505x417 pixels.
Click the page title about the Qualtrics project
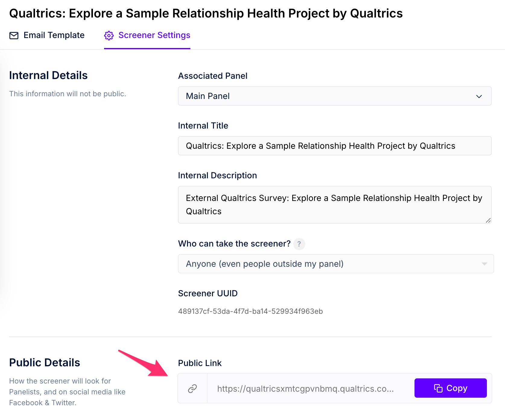point(206,14)
